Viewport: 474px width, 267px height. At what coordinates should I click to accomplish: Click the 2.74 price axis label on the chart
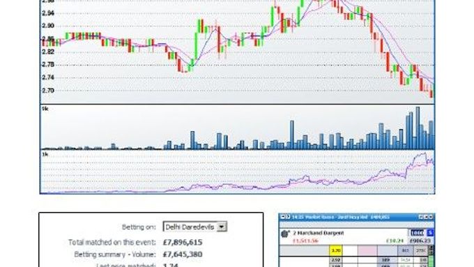(48, 77)
